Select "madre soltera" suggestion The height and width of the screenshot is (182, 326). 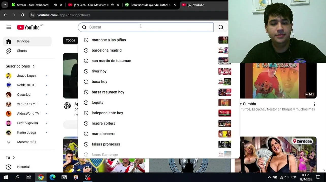104,123
